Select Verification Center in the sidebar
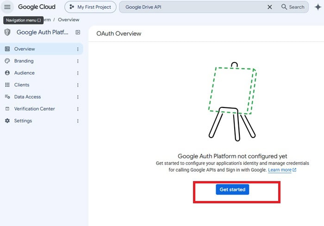Image resolution: width=324 pixels, height=226 pixels. click(42, 109)
